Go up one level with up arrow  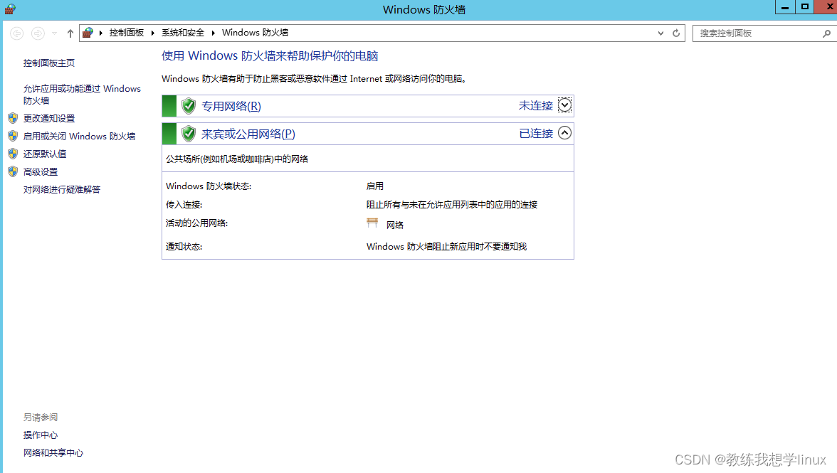(70, 33)
